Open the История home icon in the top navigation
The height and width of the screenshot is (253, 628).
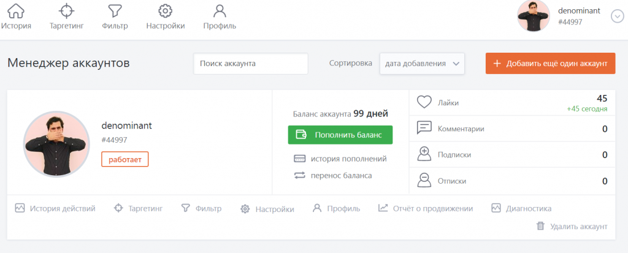pyautogui.click(x=16, y=11)
